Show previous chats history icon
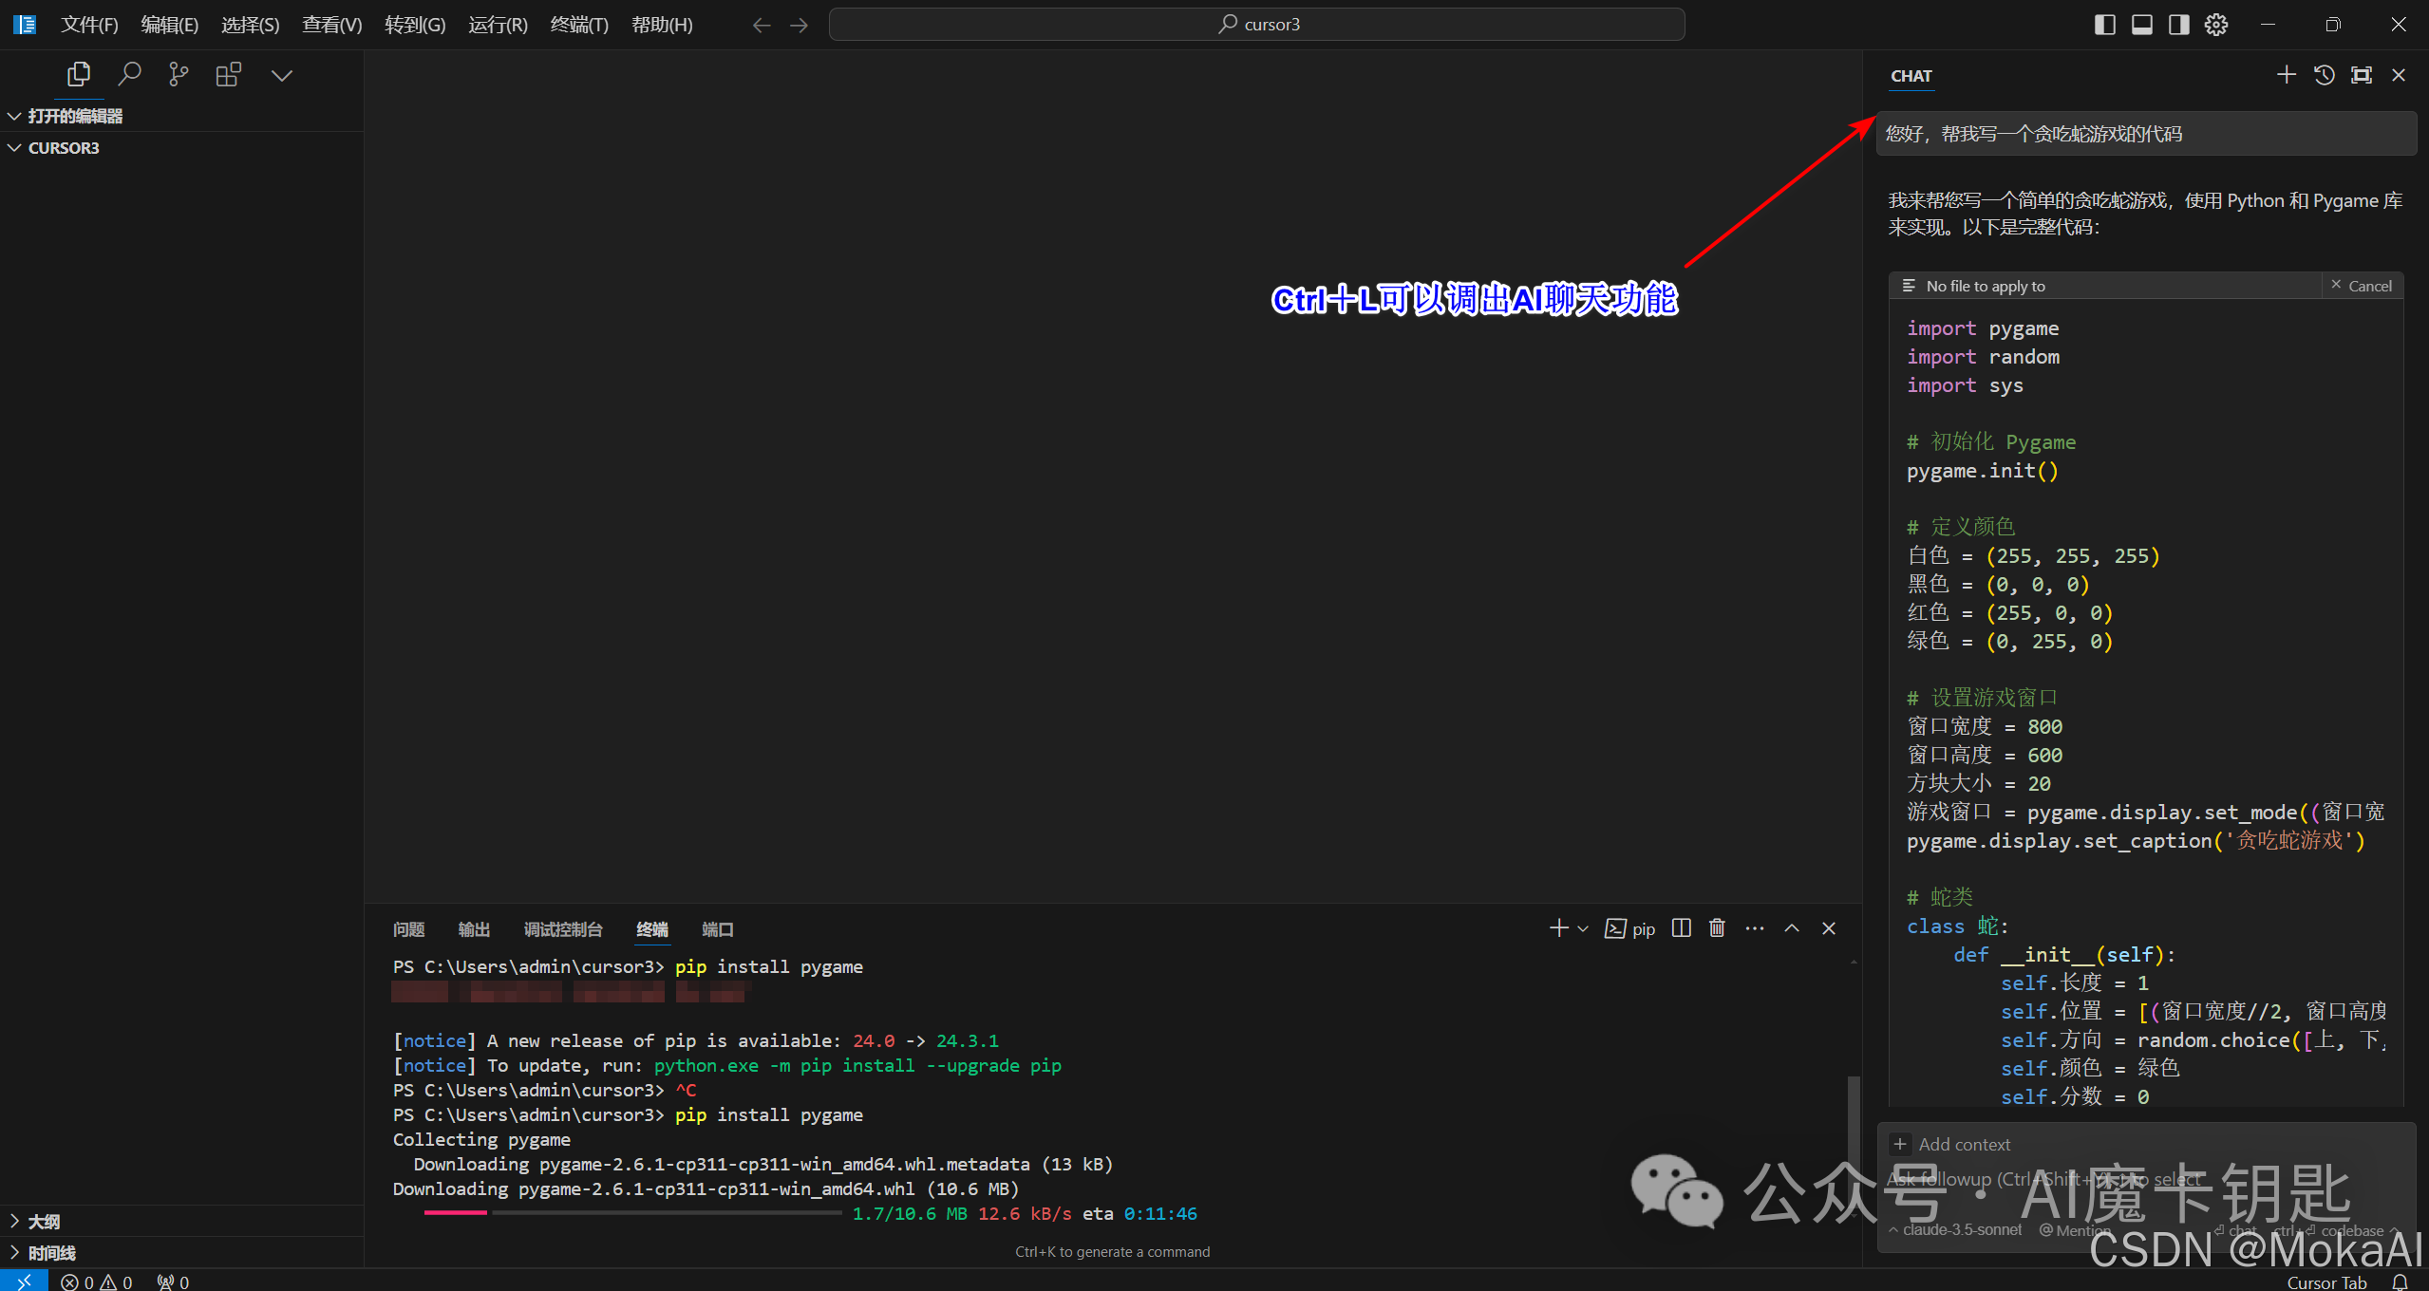This screenshot has width=2429, height=1291. (x=2324, y=75)
